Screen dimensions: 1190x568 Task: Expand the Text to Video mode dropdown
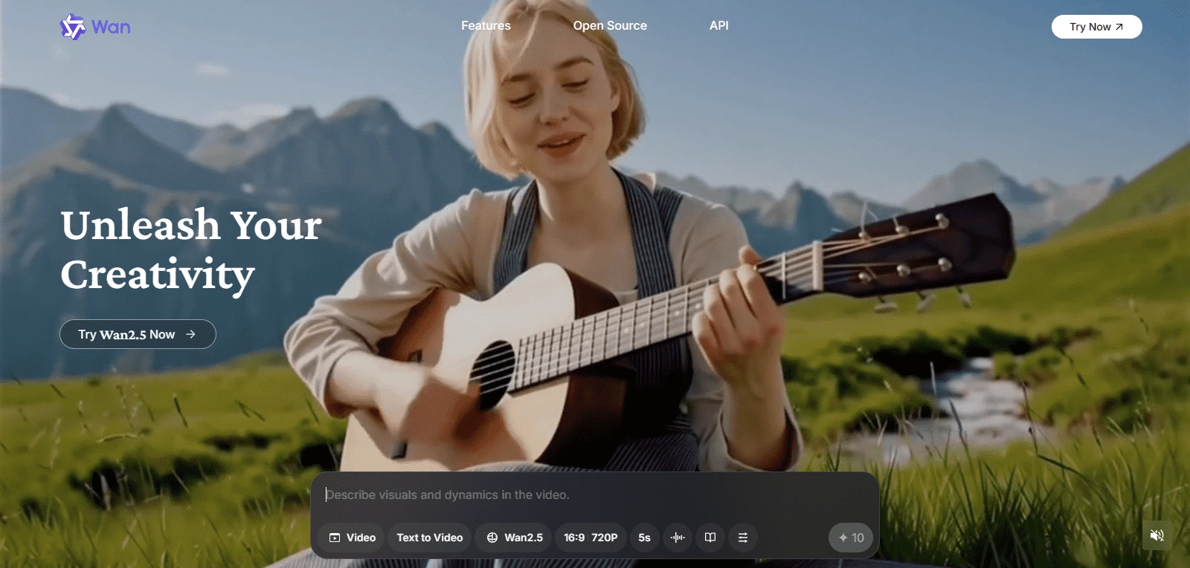tap(429, 538)
